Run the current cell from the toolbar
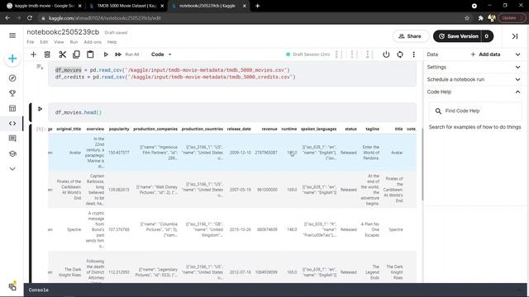529x297 pixels. coord(106,54)
